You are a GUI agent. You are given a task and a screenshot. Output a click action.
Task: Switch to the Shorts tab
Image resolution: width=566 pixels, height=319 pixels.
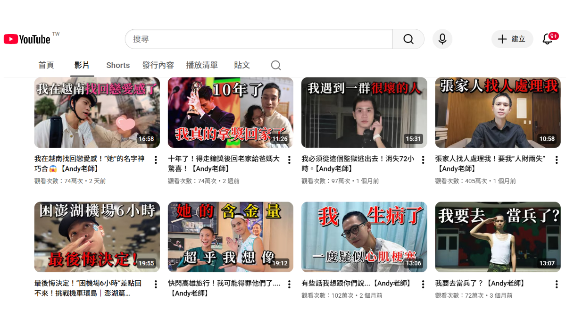[118, 65]
